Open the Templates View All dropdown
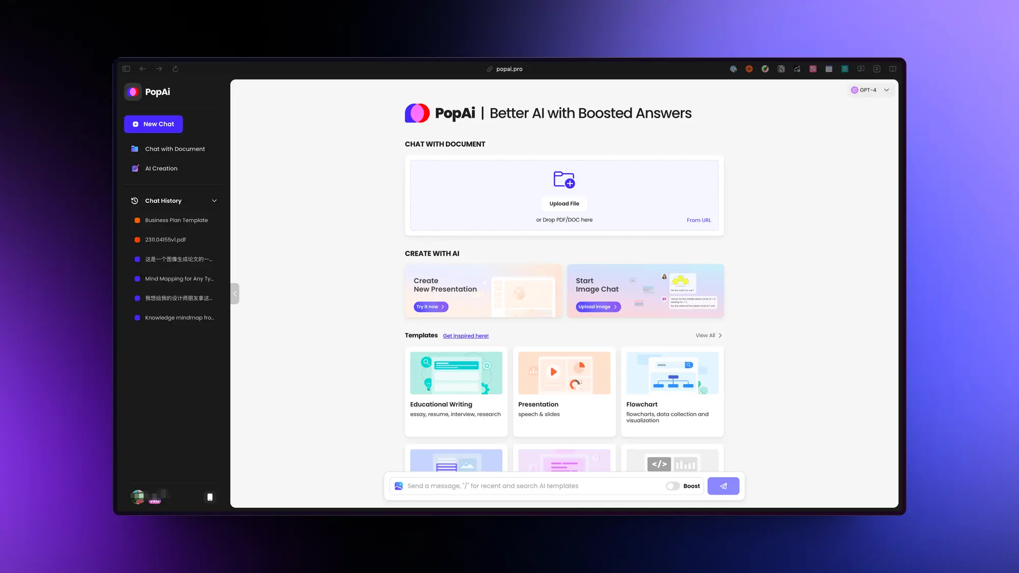The height and width of the screenshot is (573, 1019). click(x=708, y=335)
